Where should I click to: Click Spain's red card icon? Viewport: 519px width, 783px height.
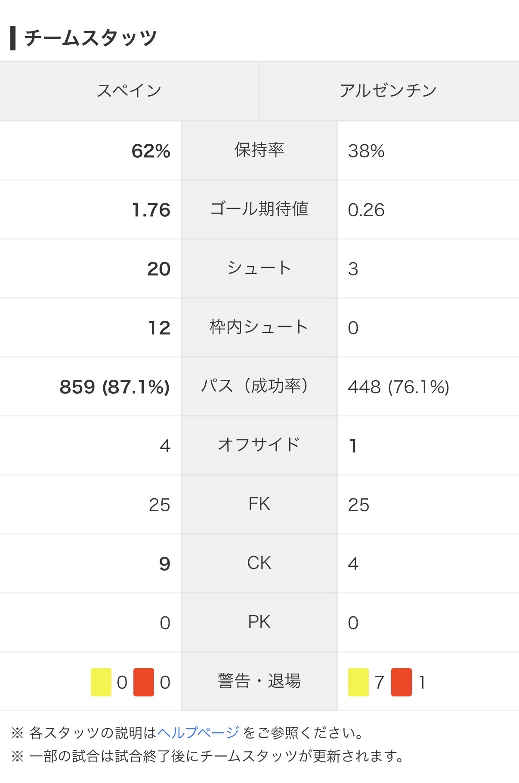tap(144, 682)
